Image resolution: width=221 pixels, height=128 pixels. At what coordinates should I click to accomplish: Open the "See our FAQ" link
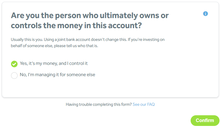[x=144, y=105]
